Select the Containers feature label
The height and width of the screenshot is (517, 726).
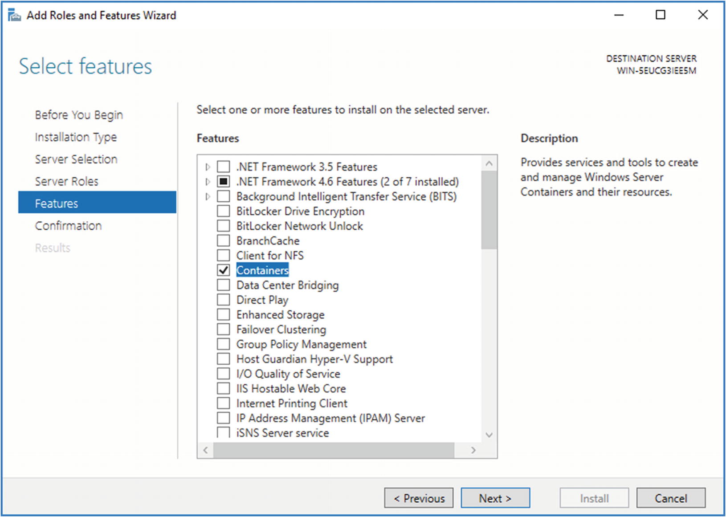[262, 270]
